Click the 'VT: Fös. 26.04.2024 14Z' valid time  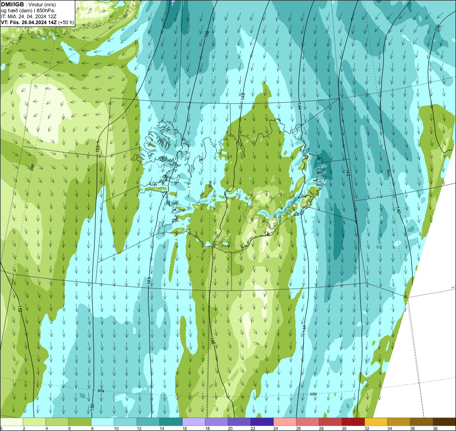click(29, 22)
